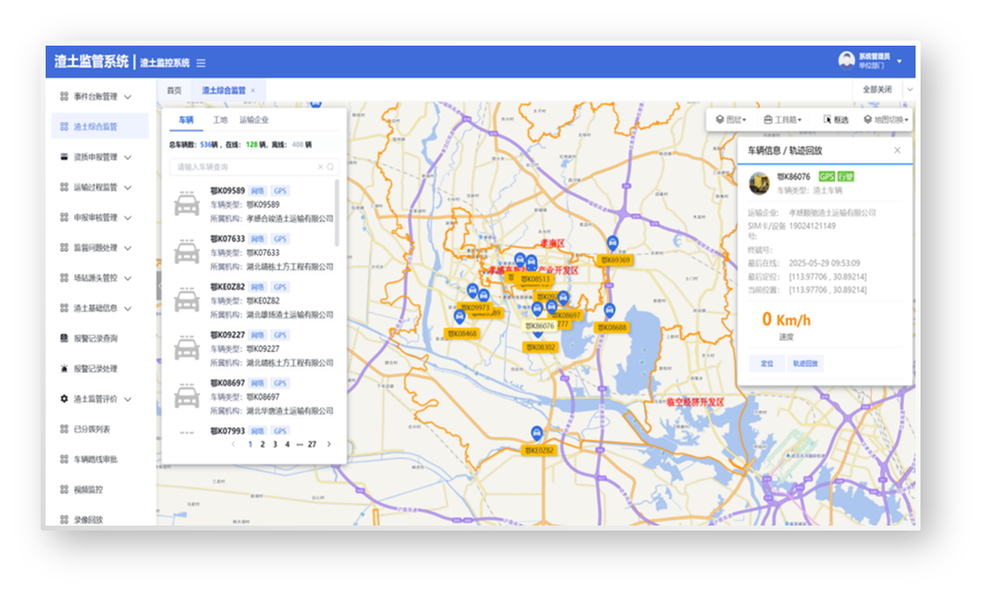Click the hamburger menu icon in the header
985x595 pixels.
click(x=201, y=62)
